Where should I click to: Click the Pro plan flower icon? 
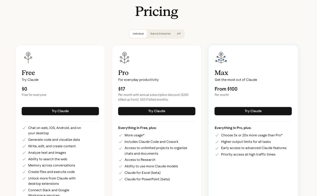pos(124,58)
